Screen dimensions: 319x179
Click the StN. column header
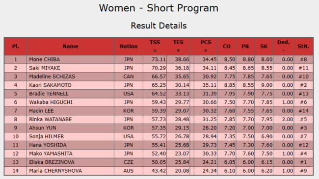(303, 47)
